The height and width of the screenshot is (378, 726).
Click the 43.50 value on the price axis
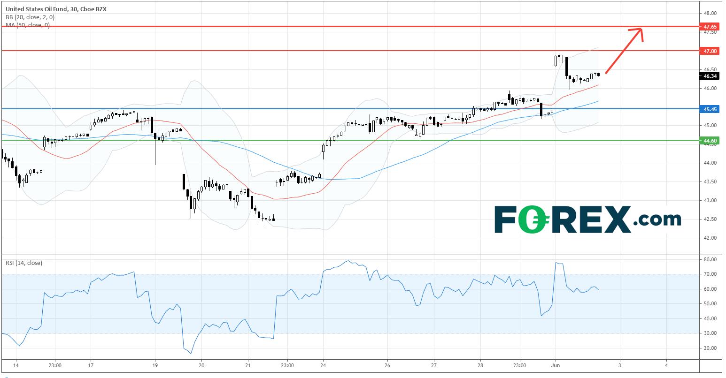point(710,181)
